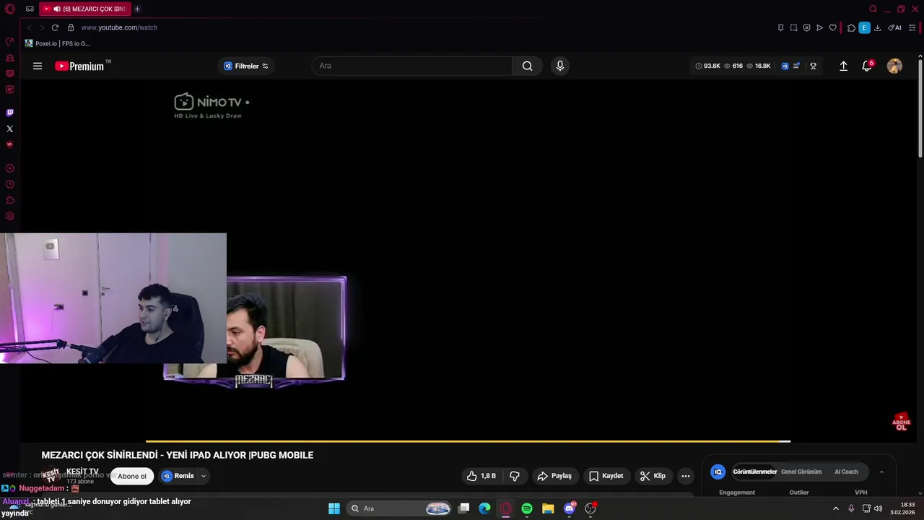This screenshot has width=924, height=520.
Task: Switch to the MEZARCI ÇOK SİNİR... tab
Action: [x=85, y=9]
